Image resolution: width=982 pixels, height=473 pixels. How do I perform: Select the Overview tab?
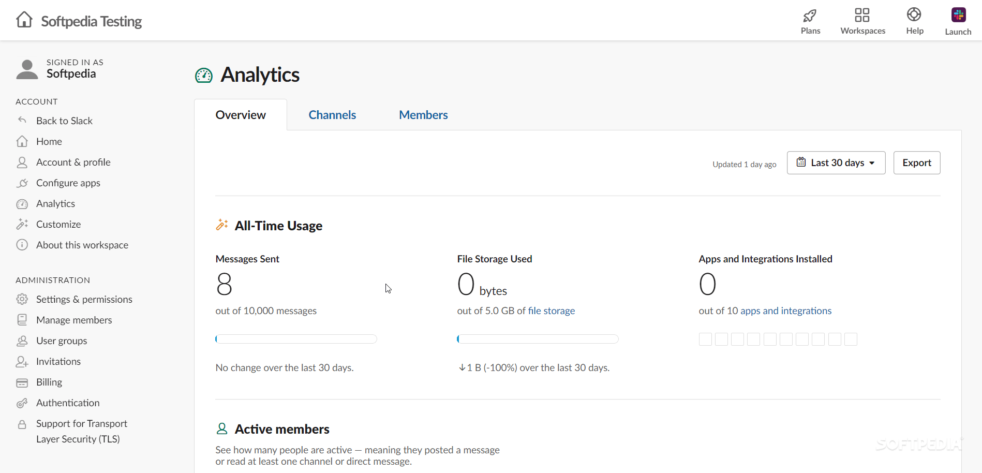[241, 115]
